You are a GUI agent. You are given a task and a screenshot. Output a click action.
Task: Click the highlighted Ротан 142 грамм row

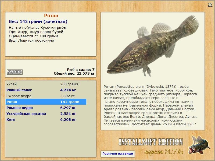46,102
